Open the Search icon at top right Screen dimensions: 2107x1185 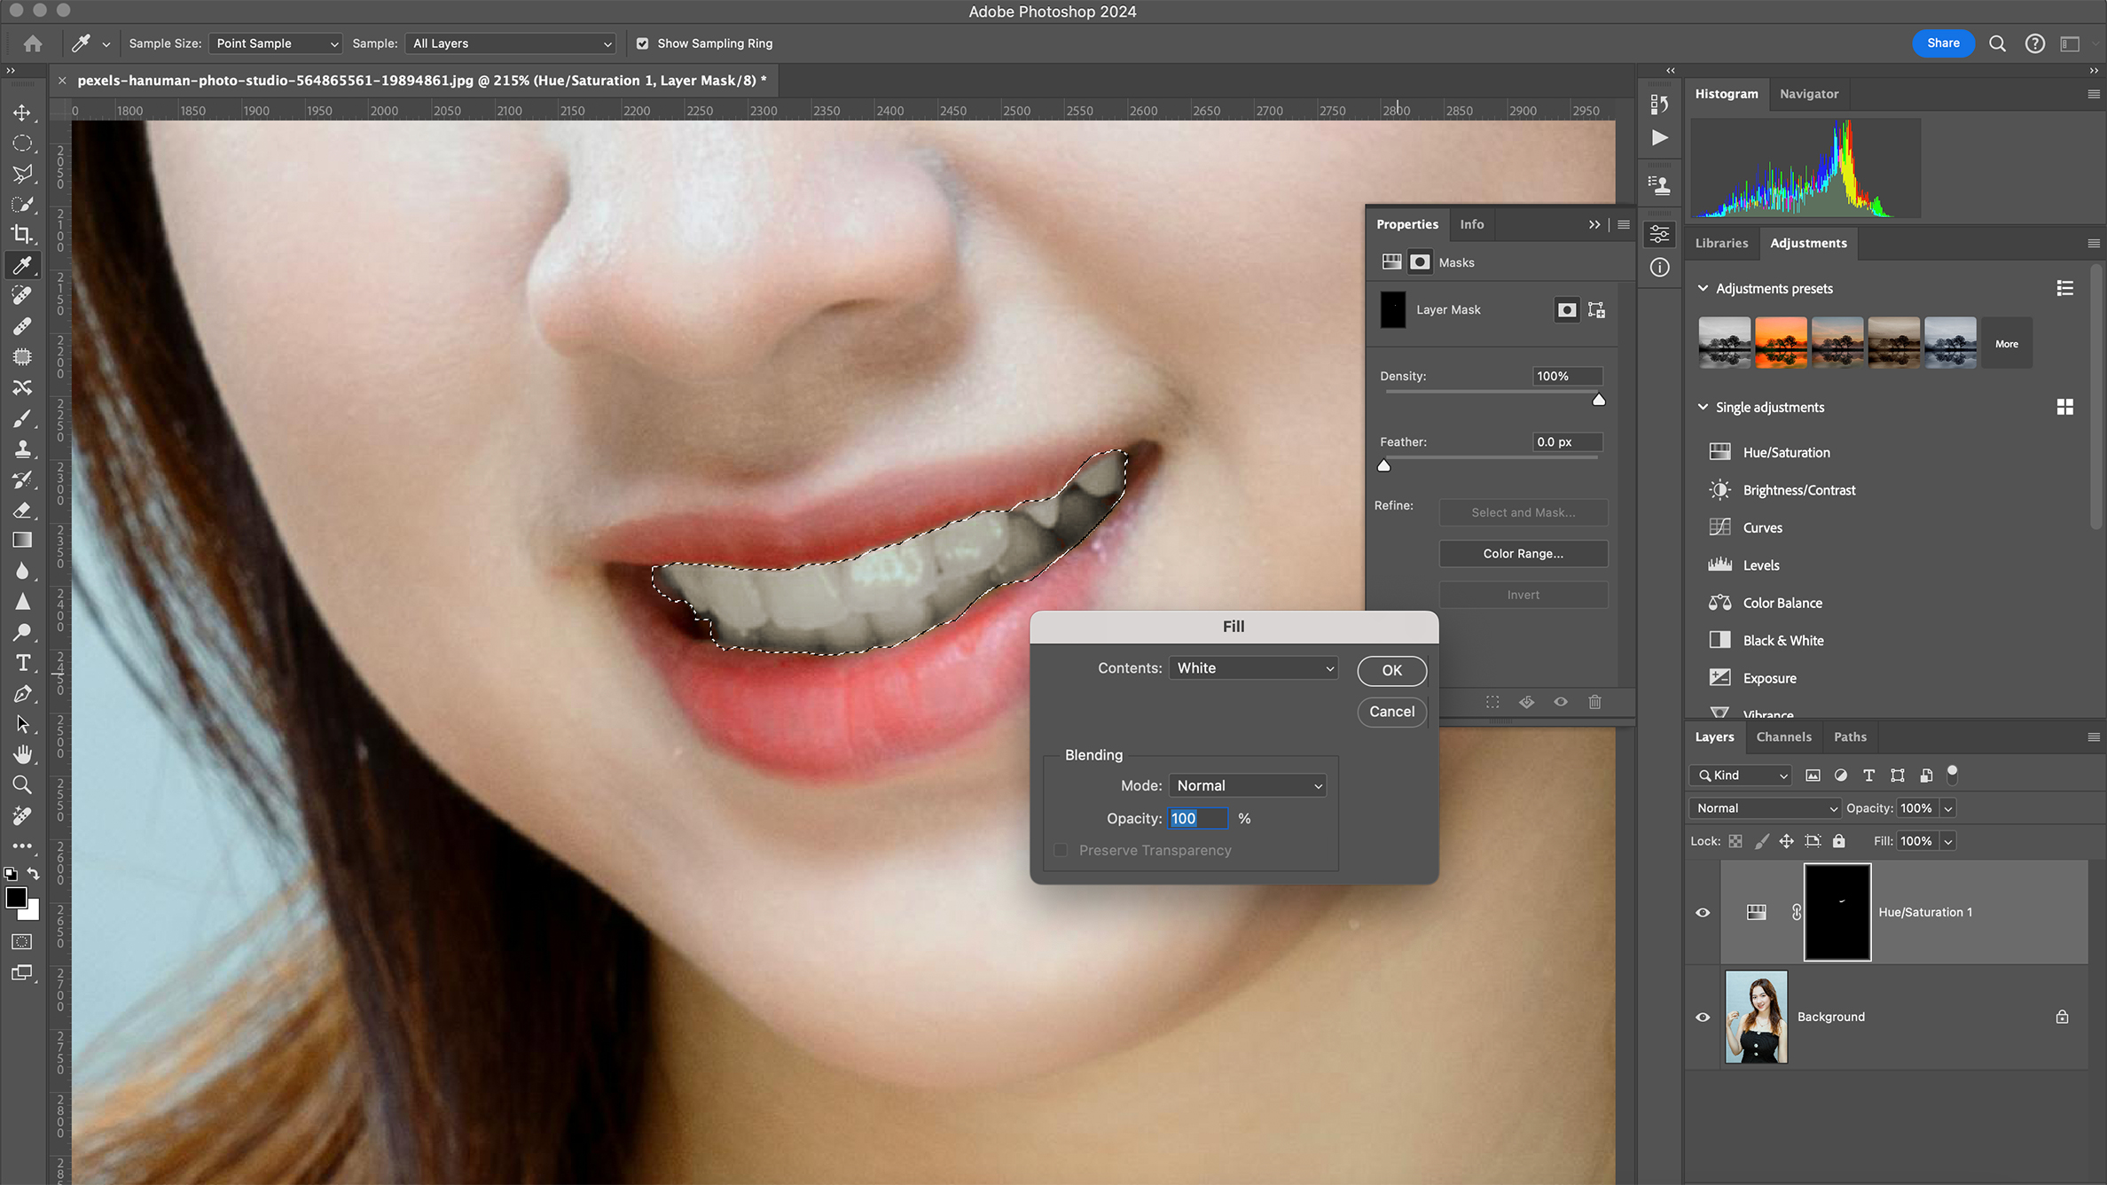click(x=1997, y=43)
